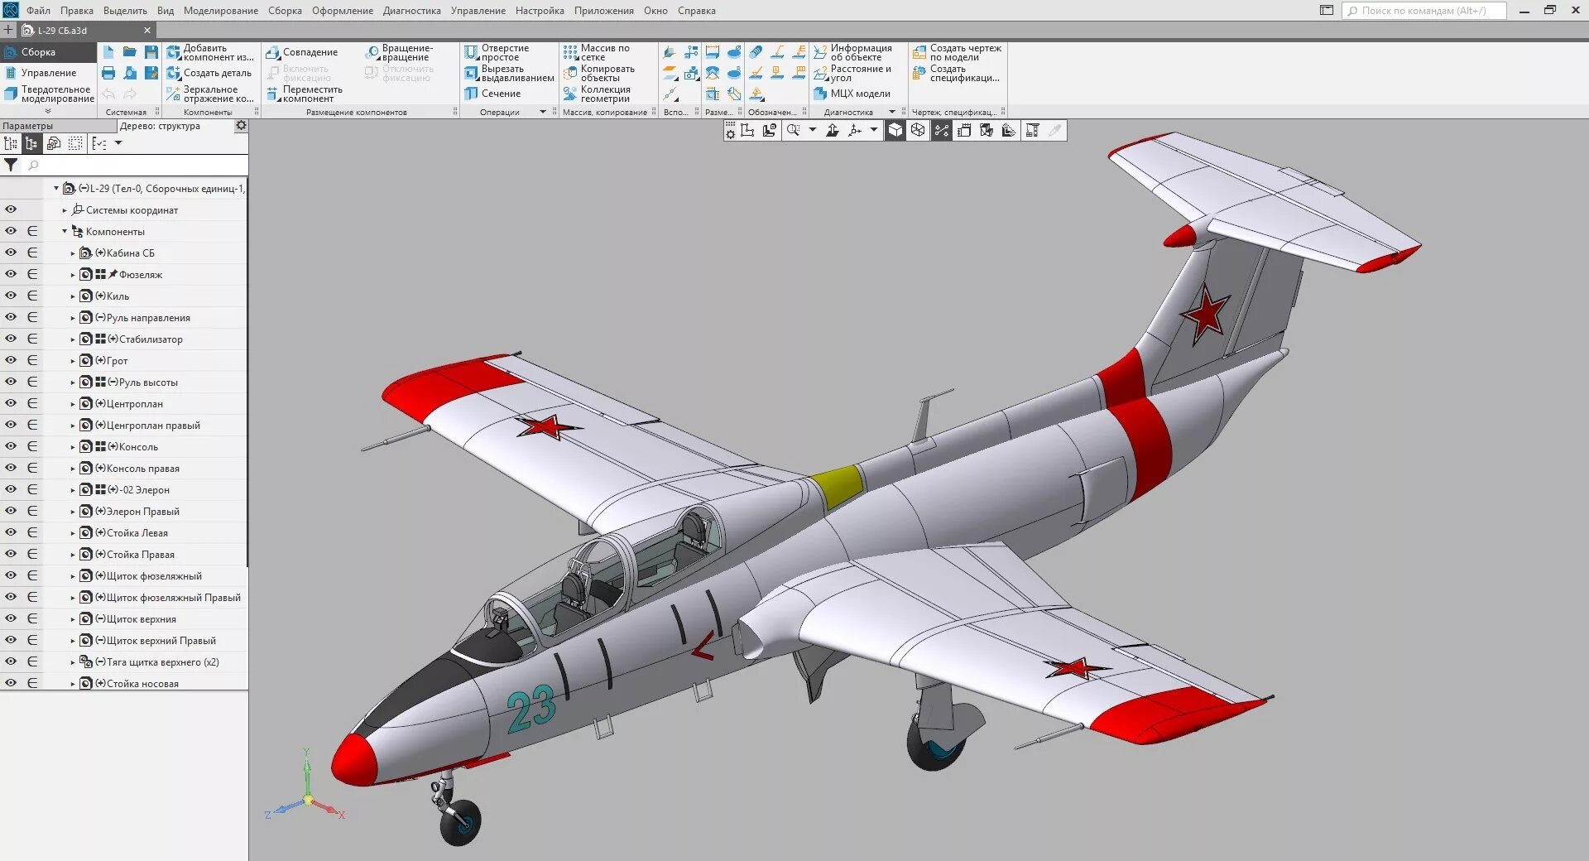
Task: Switch tree to structure view mode icon
Action: click(31, 143)
